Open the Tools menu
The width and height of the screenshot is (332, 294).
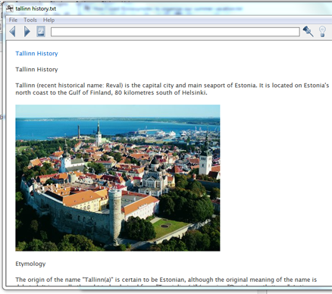(x=30, y=20)
